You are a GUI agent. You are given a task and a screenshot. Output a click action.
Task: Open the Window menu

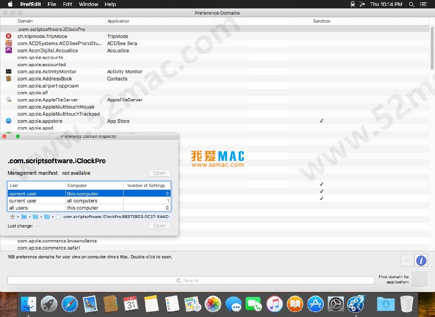88,4
